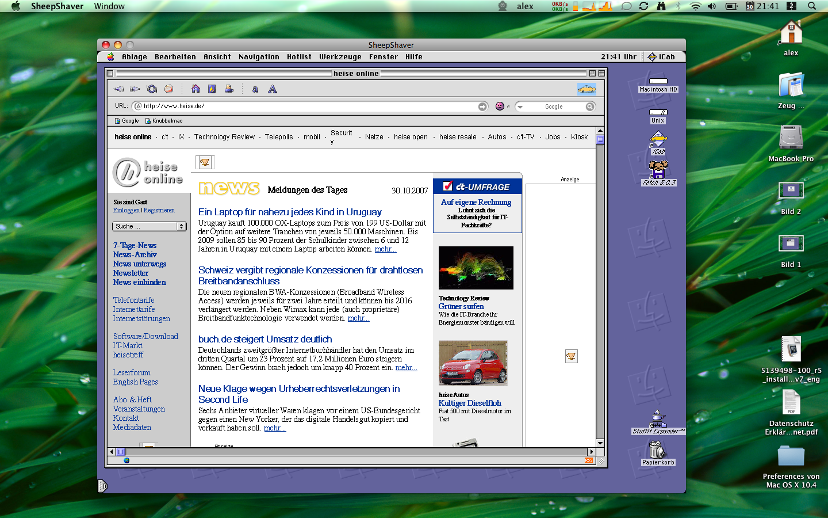Open the Werkzeuge menu
Screen dimensions: 828x518
tap(340, 57)
